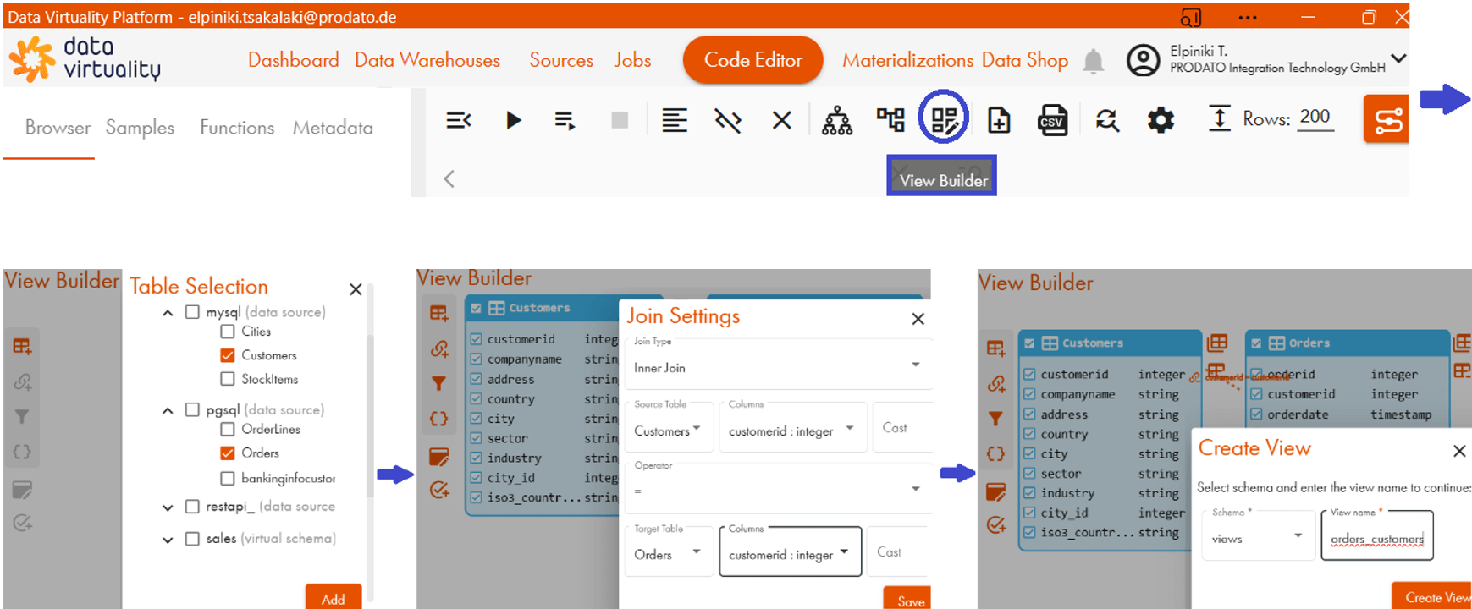Click the hierarchy tree diagram icon
The image size is (1472, 609).
[x=837, y=120]
